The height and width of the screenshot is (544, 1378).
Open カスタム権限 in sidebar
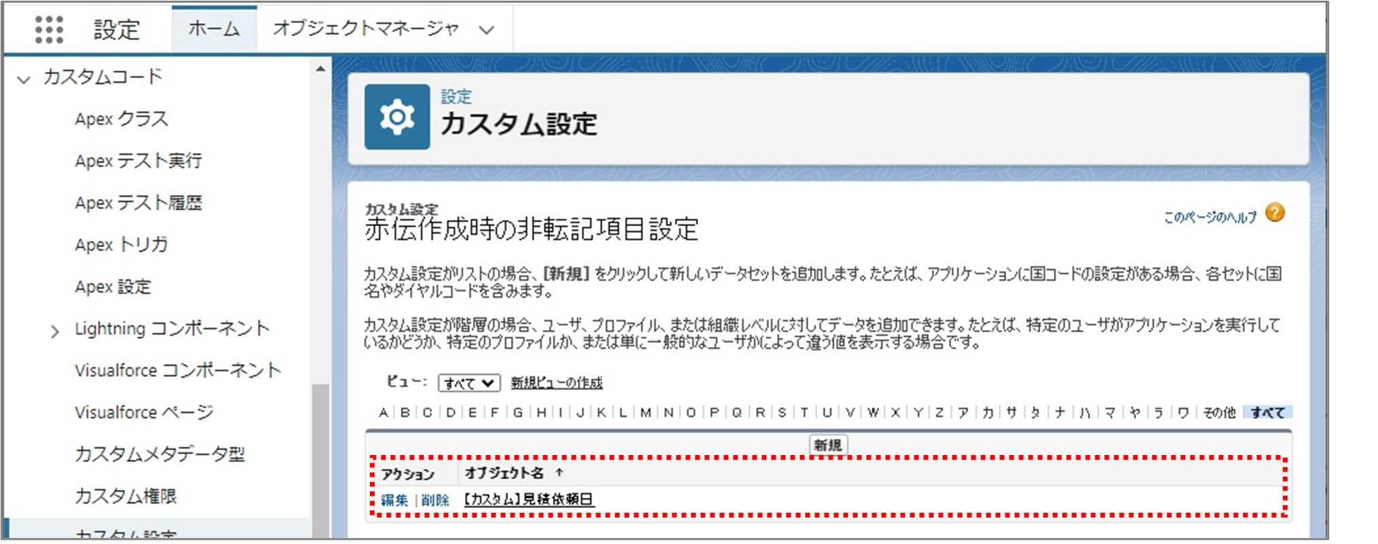126,496
